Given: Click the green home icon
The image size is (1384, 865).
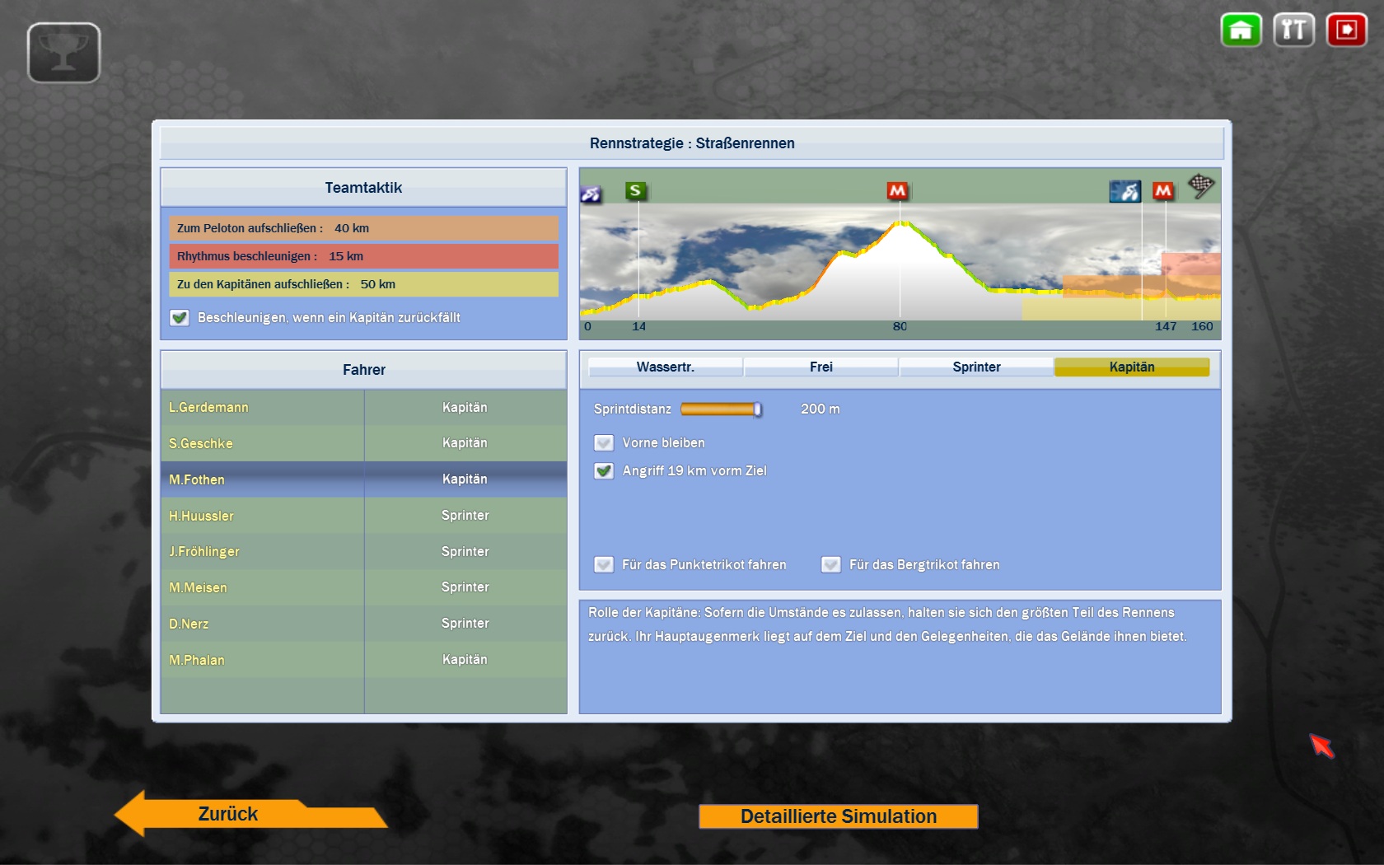Looking at the screenshot, I should (x=1241, y=30).
